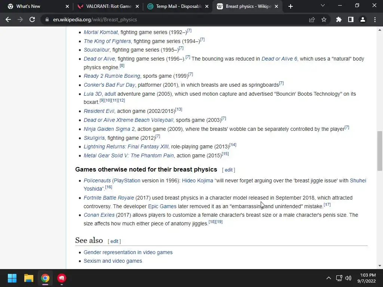Jump to citation 13 after Resident Evil
The width and height of the screenshot is (383, 287).
point(179,109)
